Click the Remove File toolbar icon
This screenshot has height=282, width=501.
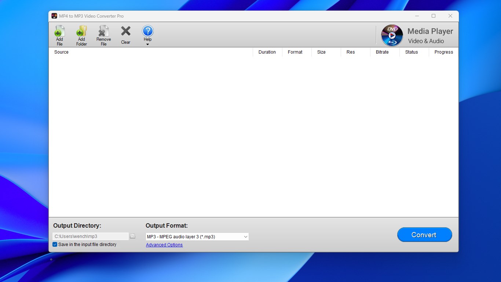104,35
